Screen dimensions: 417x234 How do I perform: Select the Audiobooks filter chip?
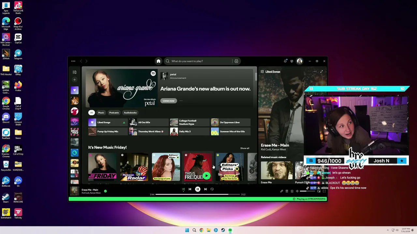click(x=130, y=113)
